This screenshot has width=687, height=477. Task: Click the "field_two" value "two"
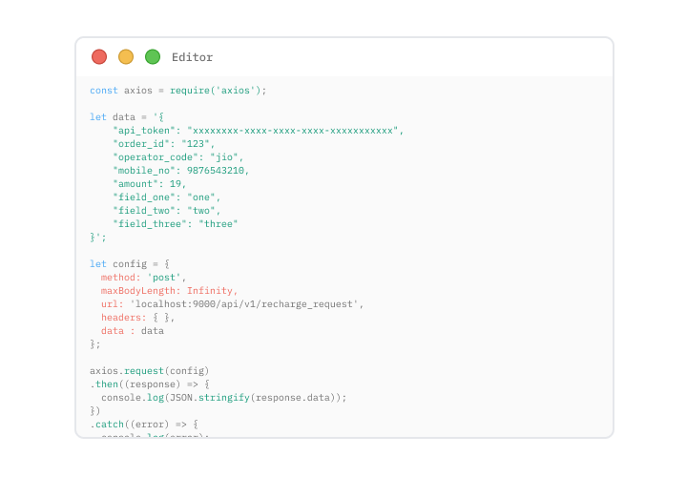[x=203, y=211]
